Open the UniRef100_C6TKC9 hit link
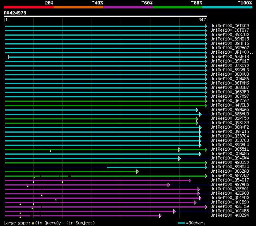256x226 pixels. pyautogui.click(x=229, y=26)
